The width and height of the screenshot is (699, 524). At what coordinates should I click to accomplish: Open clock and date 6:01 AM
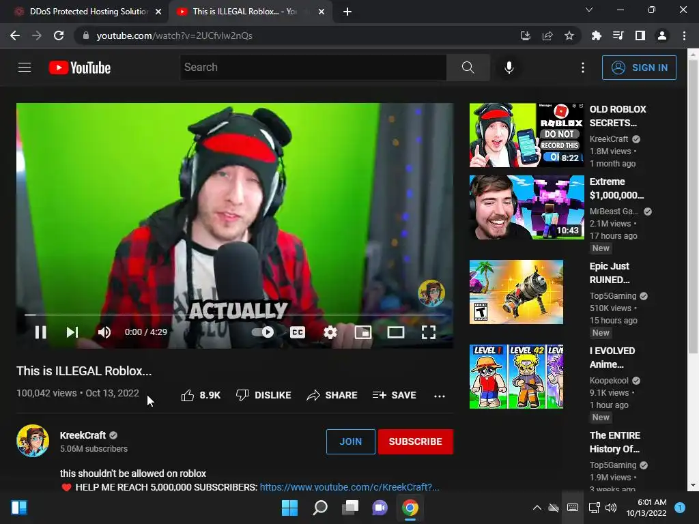(646, 508)
